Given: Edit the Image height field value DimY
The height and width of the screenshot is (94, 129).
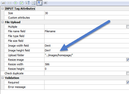Looking at the screenshot, I should pos(87,50).
